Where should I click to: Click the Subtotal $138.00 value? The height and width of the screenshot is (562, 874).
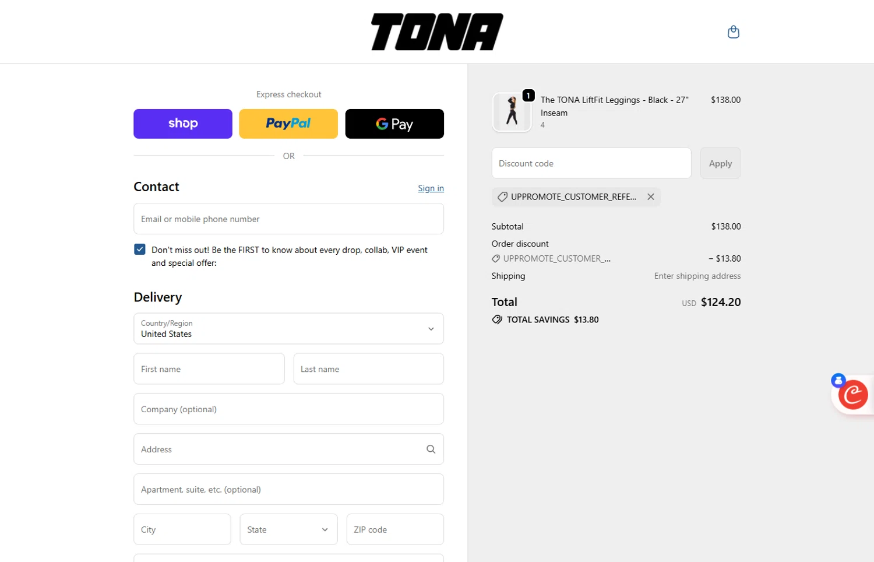(x=726, y=226)
